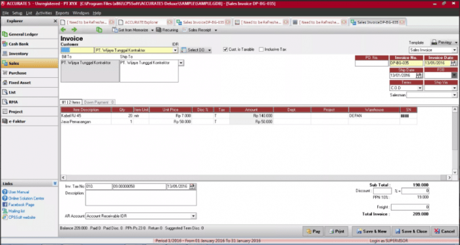The width and height of the screenshot is (460, 245).
Task: Open the e-Faktur module
Action: pos(30,121)
